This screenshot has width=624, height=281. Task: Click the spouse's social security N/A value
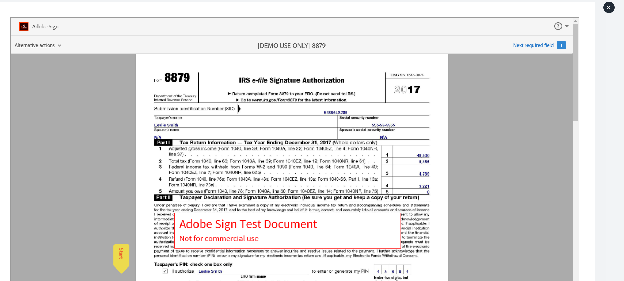(383, 137)
